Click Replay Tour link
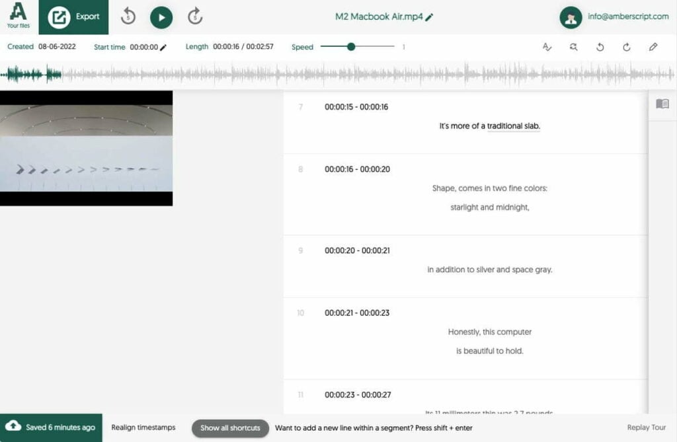Image resolution: width=677 pixels, height=442 pixels. 647,427
